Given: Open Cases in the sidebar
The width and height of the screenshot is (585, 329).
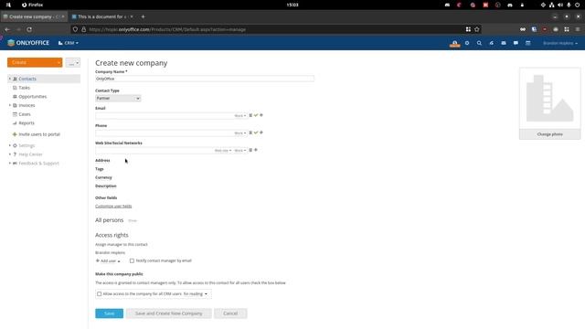Looking at the screenshot, I should 25,114.
